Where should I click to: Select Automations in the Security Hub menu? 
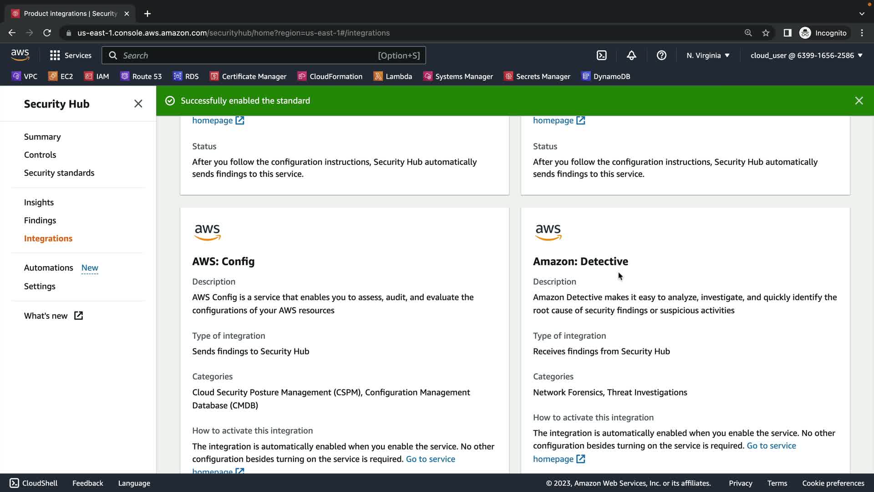click(x=49, y=268)
